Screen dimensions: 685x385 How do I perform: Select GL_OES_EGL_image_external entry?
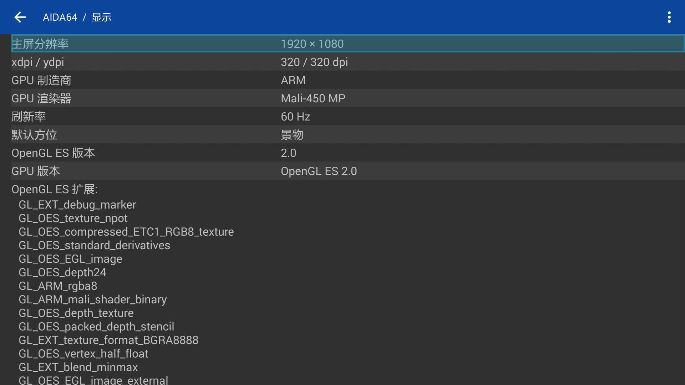(x=93, y=380)
